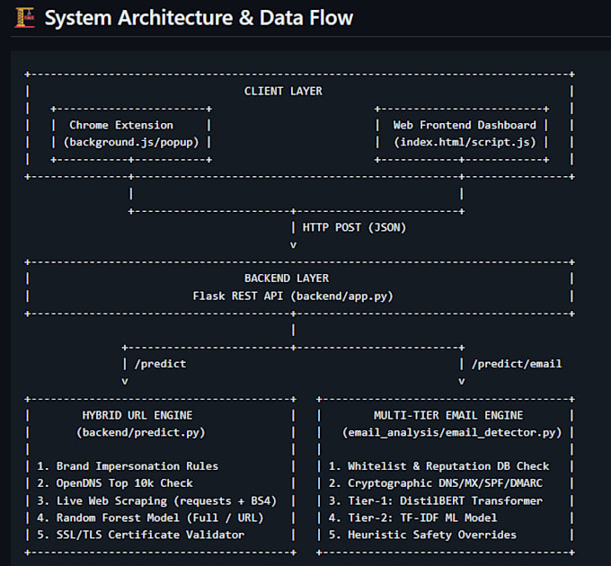Click 'Flask REST API (backend/app.py)' line
The image size is (611, 566).
[293, 296]
